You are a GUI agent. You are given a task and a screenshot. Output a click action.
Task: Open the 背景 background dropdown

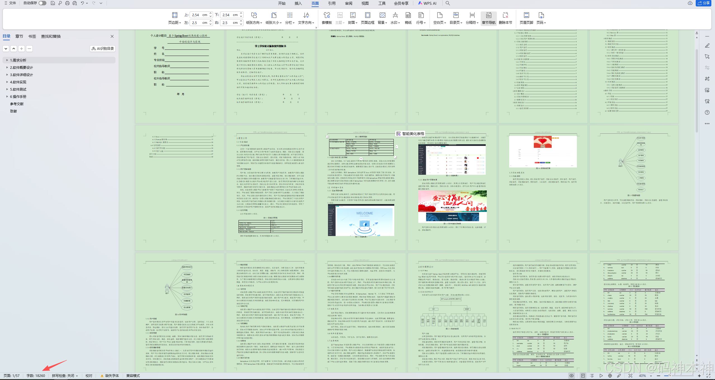coord(382,22)
